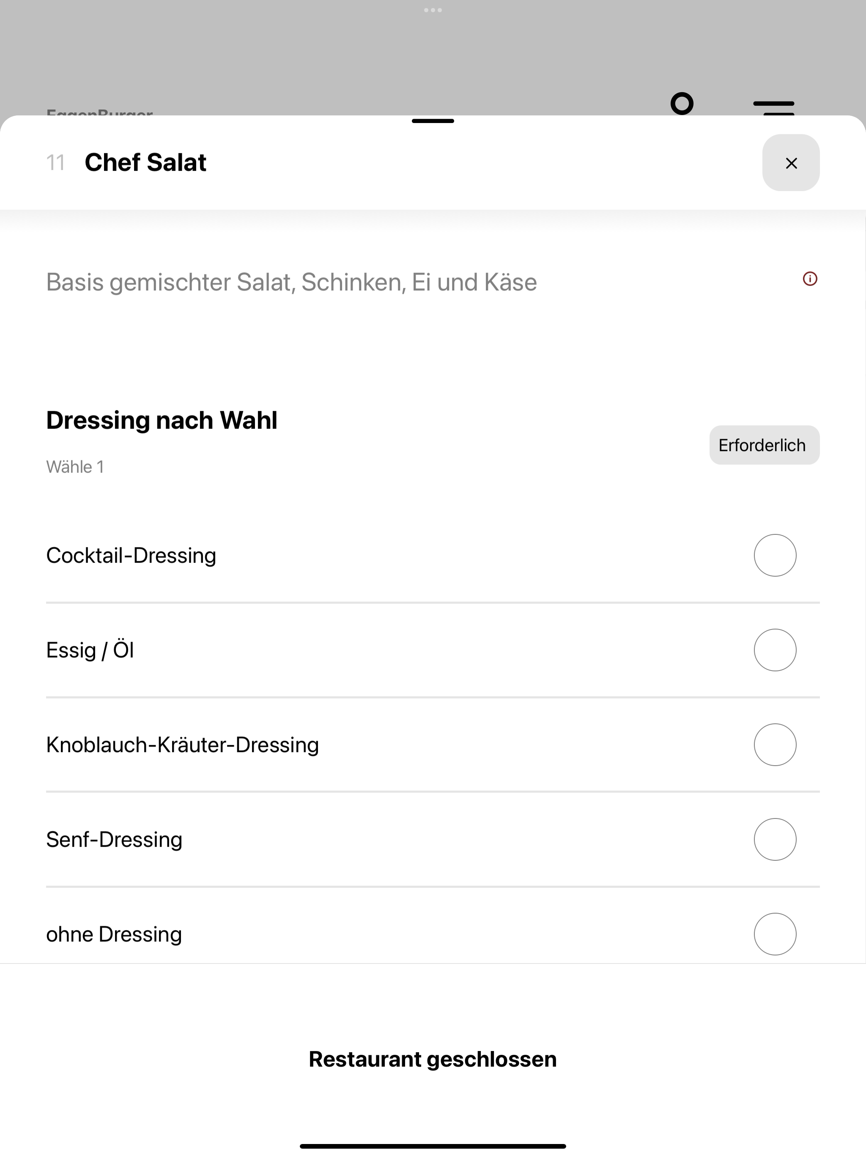This screenshot has width=866, height=1155.
Task: Choose Knoblauch-Kräuter-Dressing radio button
Action: click(775, 744)
